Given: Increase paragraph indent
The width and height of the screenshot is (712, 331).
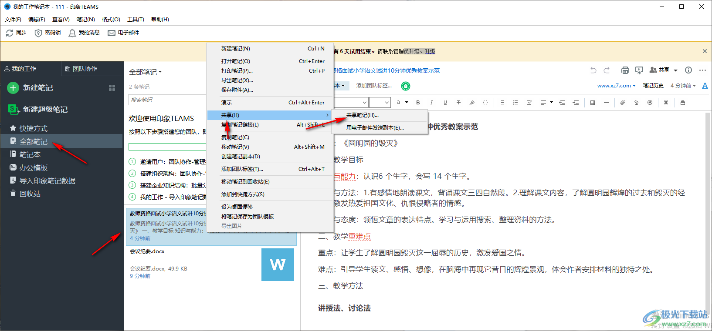Looking at the screenshot, I should click(x=576, y=103).
